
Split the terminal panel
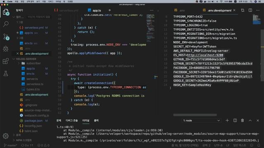235,120
